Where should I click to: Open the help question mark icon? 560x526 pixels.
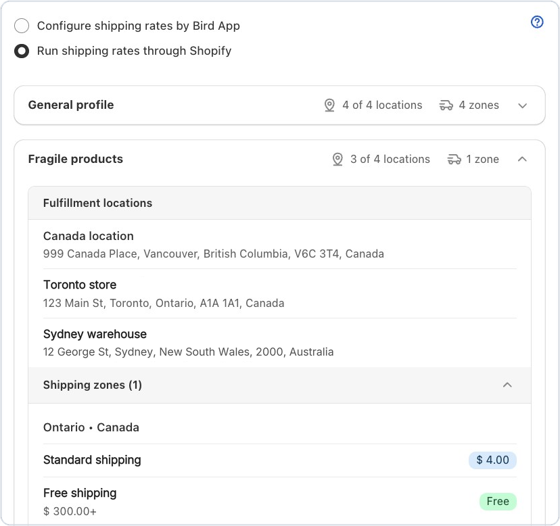537,22
